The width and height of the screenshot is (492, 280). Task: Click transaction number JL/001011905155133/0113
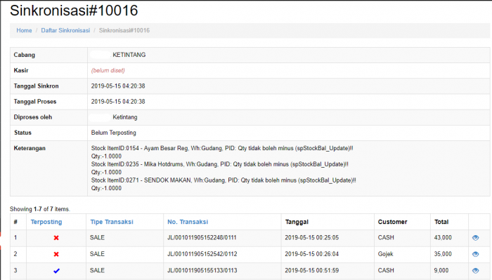point(202,271)
